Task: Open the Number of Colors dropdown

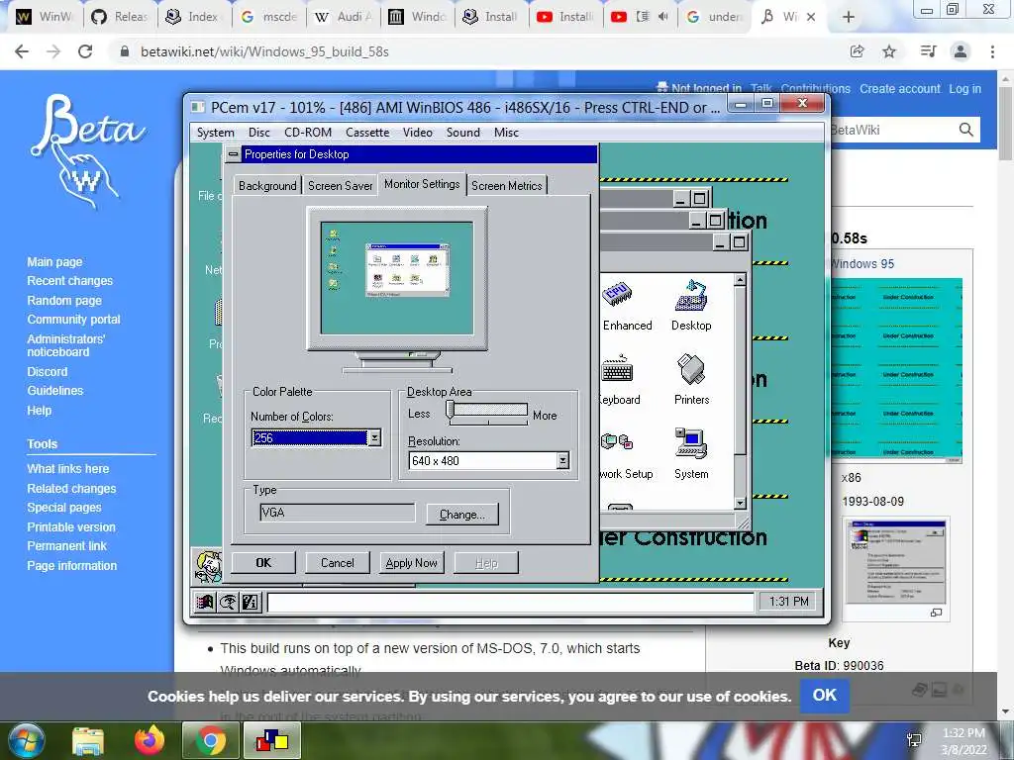Action: pos(374,438)
